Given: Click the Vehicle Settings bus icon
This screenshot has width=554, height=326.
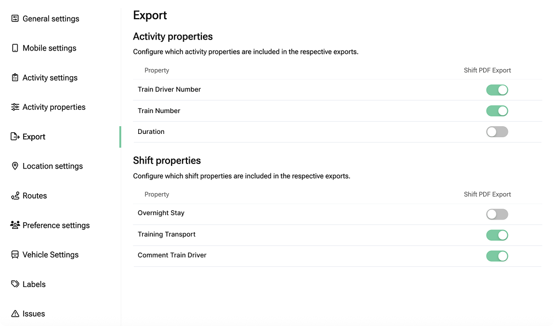Looking at the screenshot, I should (x=15, y=255).
